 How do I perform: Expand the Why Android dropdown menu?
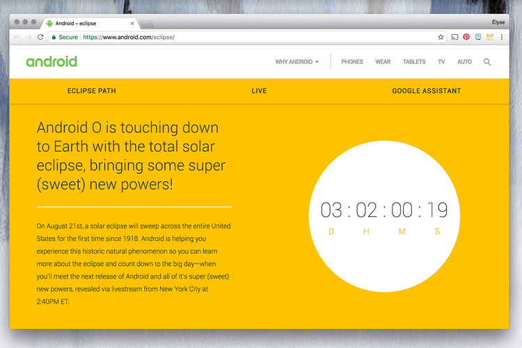click(x=297, y=62)
